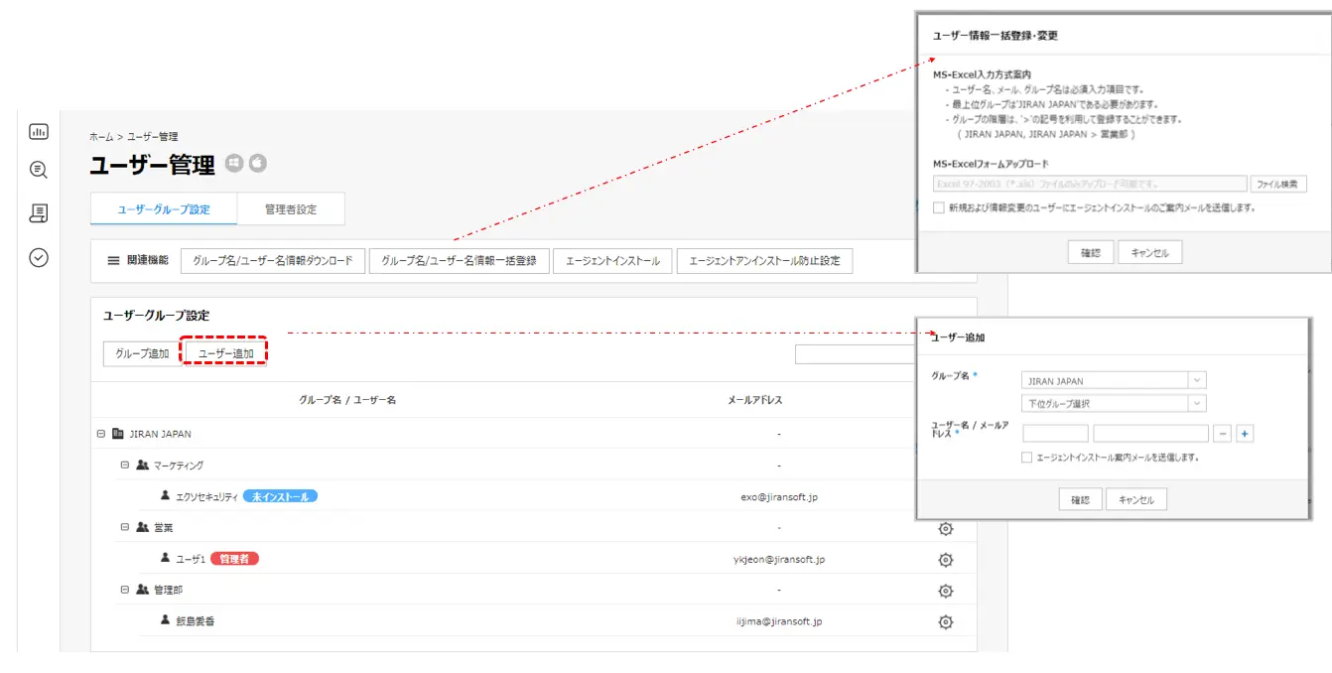
Task: Click the メールアドレス column header
Action: coord(754,400)
